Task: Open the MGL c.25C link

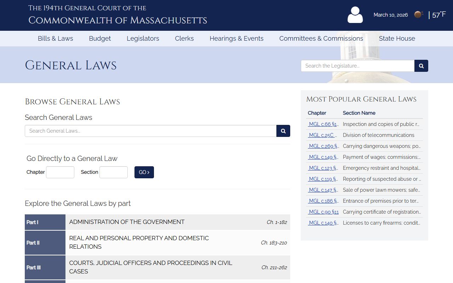Action: tap(322, 135)
